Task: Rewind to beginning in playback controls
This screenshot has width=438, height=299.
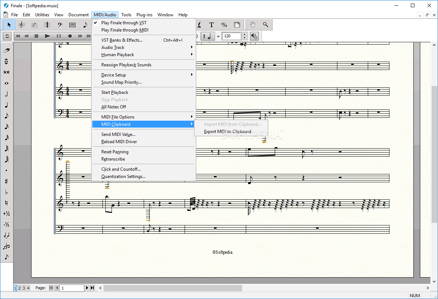Action: 17,36
